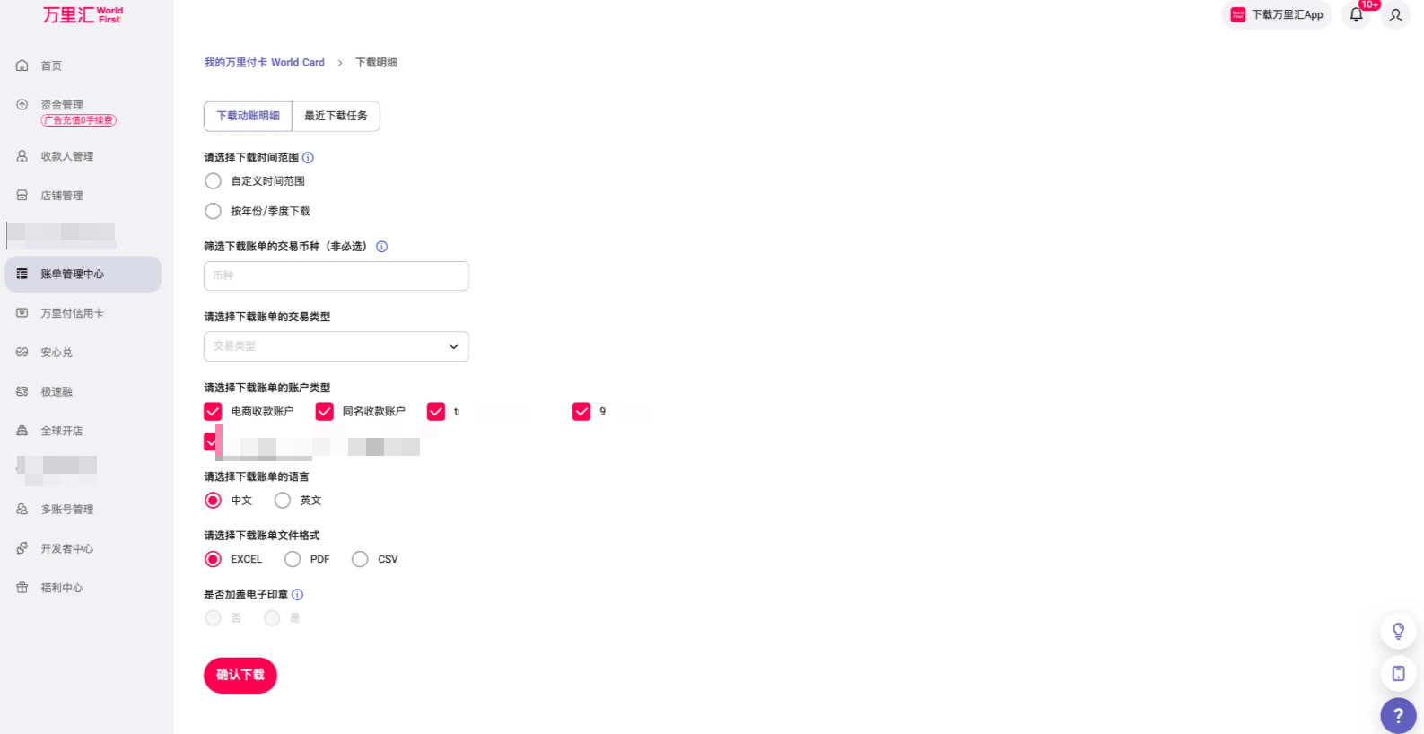This screenshot has height=734, width=1424.
Task: Open the notification bell icon
Action: click(1356, 14)
